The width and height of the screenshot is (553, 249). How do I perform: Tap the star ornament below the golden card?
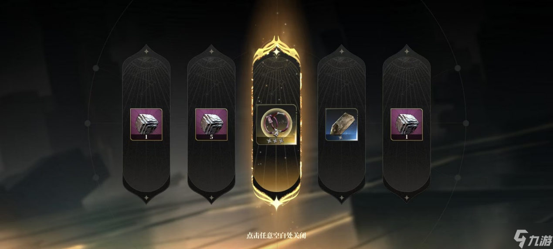[x=276, y=201]
